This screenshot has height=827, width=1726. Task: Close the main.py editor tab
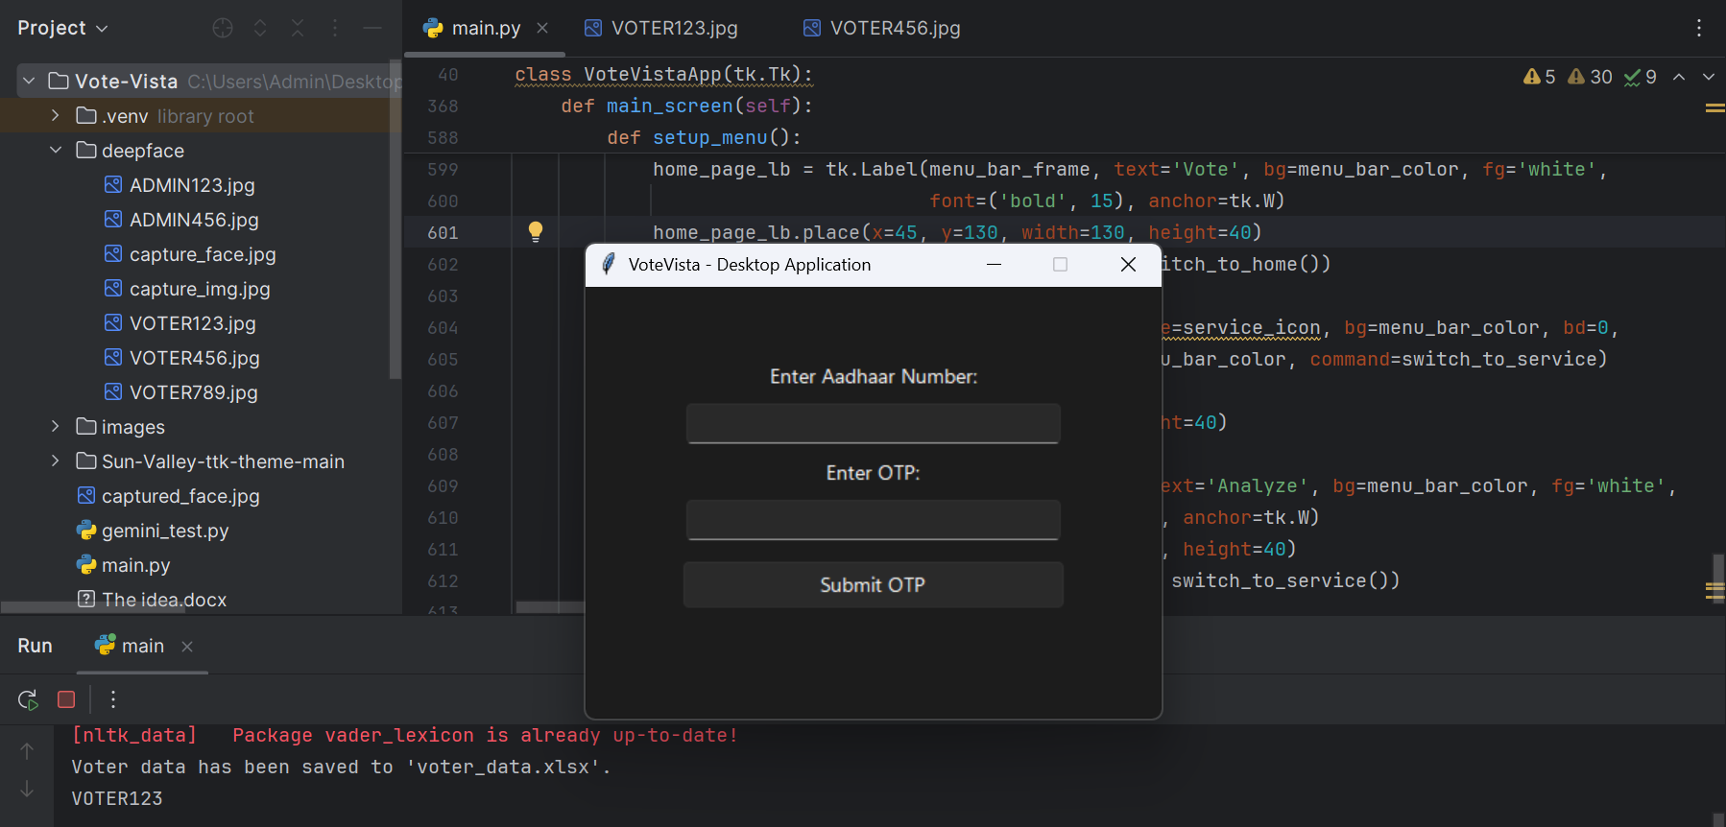pyautogui.click(x=542, y=28)
